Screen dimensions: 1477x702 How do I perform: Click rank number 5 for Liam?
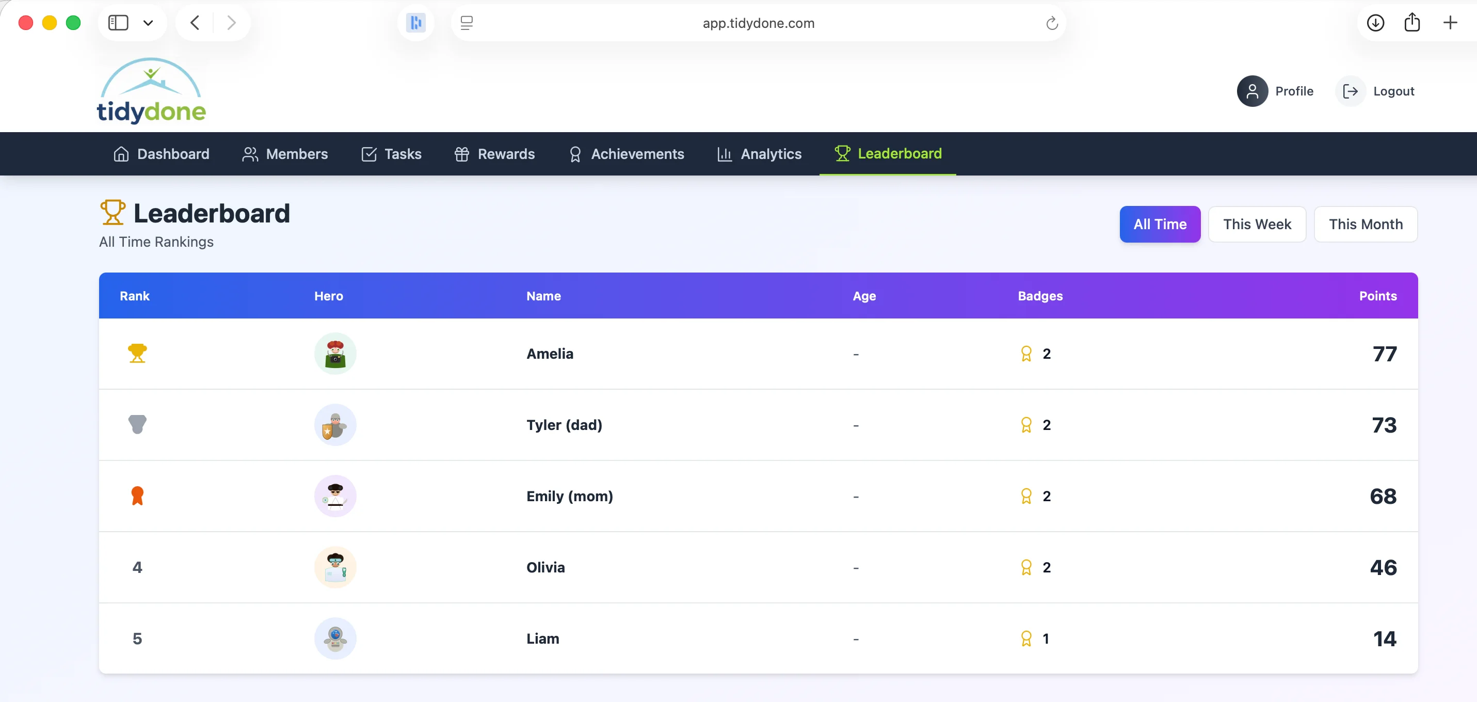[137, 639]
